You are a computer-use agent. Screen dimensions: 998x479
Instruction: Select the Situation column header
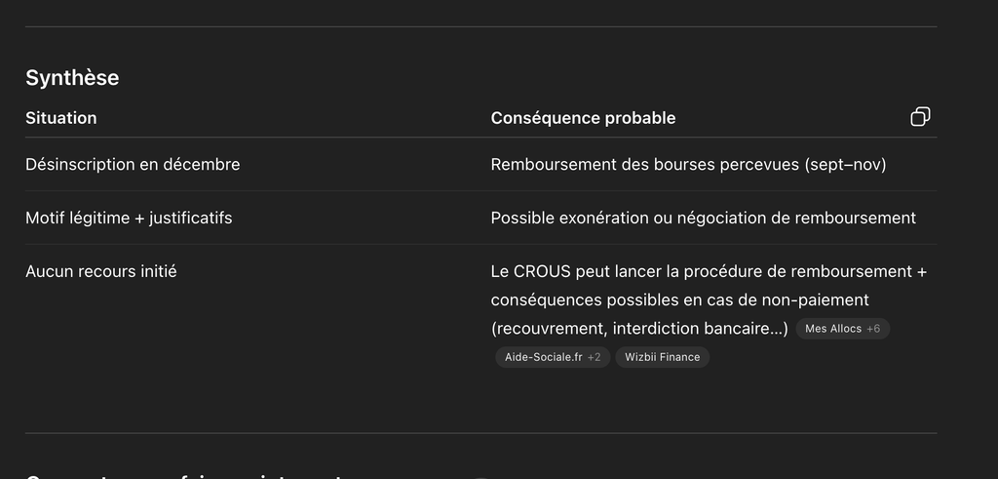[x=61, y=118]
